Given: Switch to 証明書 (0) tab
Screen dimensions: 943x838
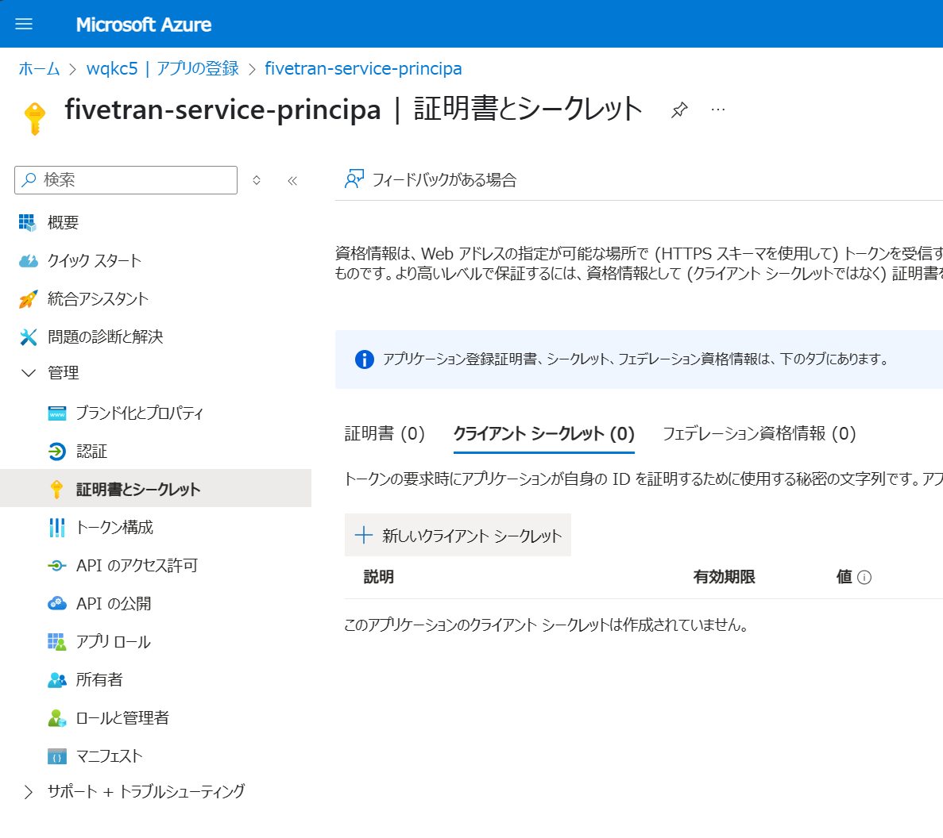Looking at the screenshot, I should click(x=385, y=434).
